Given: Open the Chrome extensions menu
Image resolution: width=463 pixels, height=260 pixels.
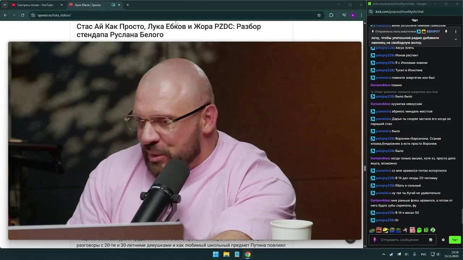Looking at the screenshot, I should (331, 15).
